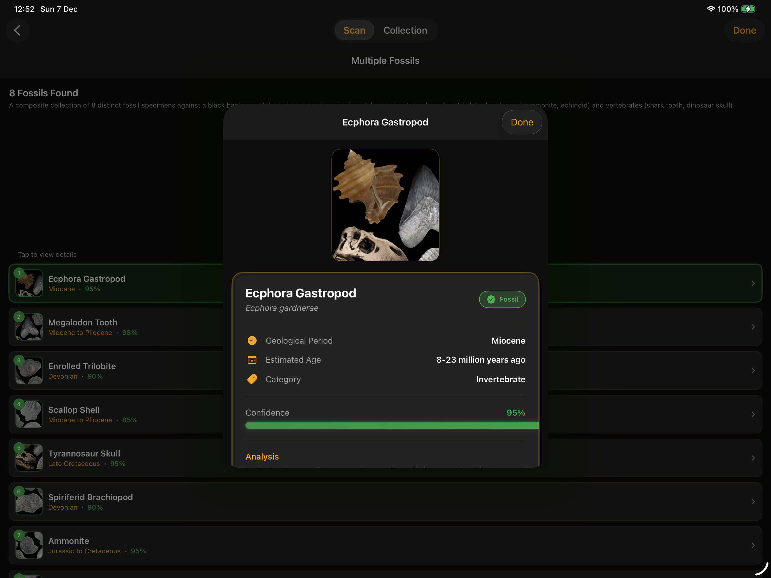771x578 pixels.
Task: Close the Ecphora Gastropod detail sheet with Done
Action: pos(522,122)
